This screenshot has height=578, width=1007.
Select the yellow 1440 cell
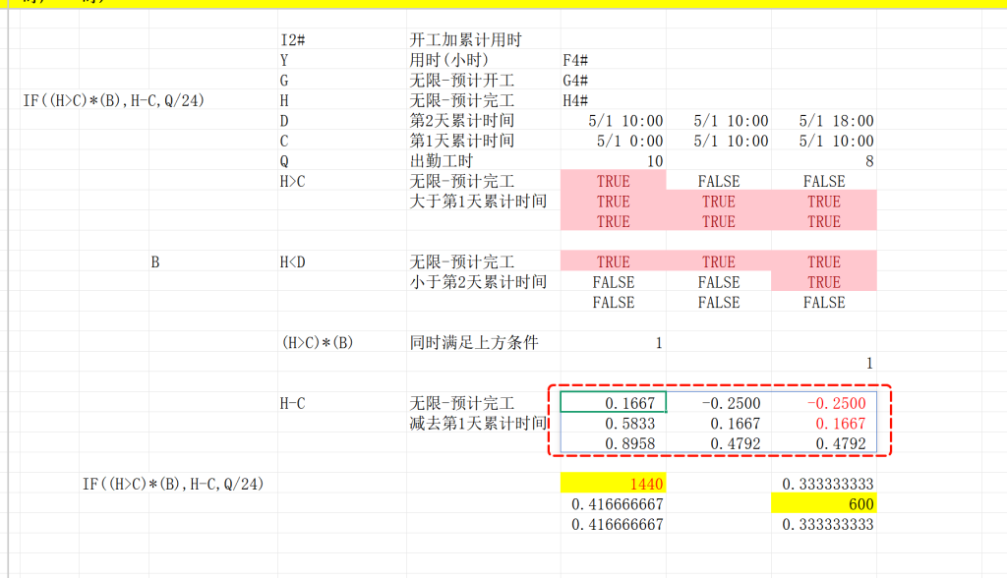614,484
